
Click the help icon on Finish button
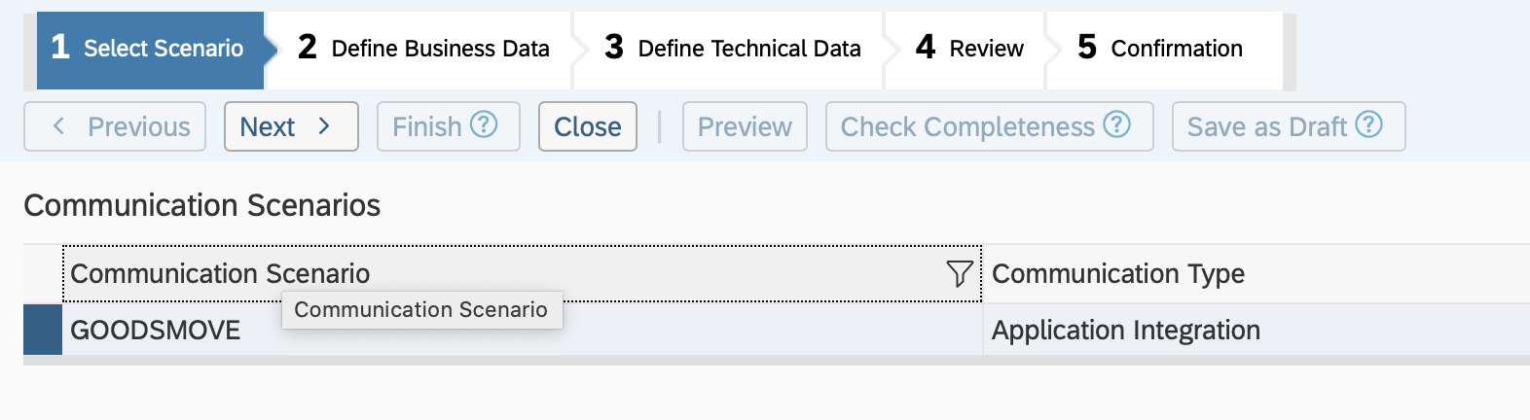tap(484, 124)
